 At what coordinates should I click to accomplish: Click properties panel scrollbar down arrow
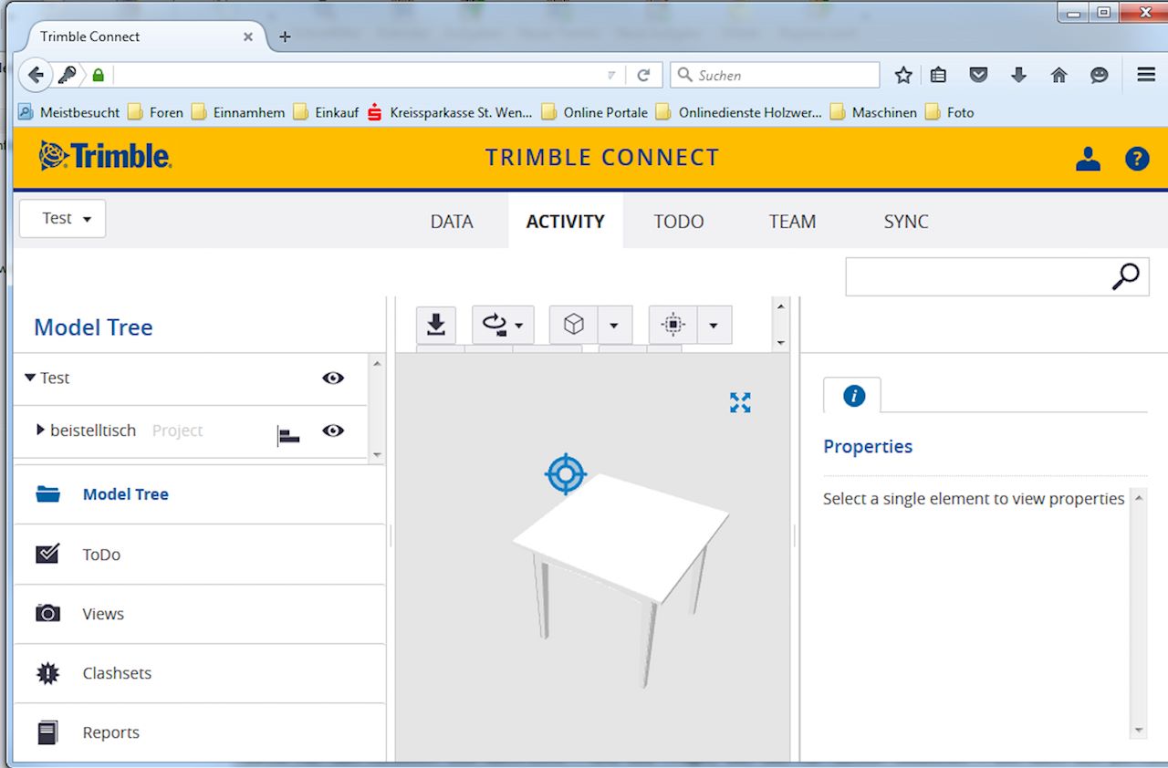[x=1138, y=731]
